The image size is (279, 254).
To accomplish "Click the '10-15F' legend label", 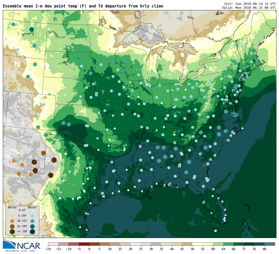I will point(22,221).
